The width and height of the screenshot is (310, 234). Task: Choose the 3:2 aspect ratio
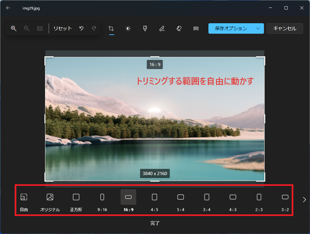click(x=285, y=202)
